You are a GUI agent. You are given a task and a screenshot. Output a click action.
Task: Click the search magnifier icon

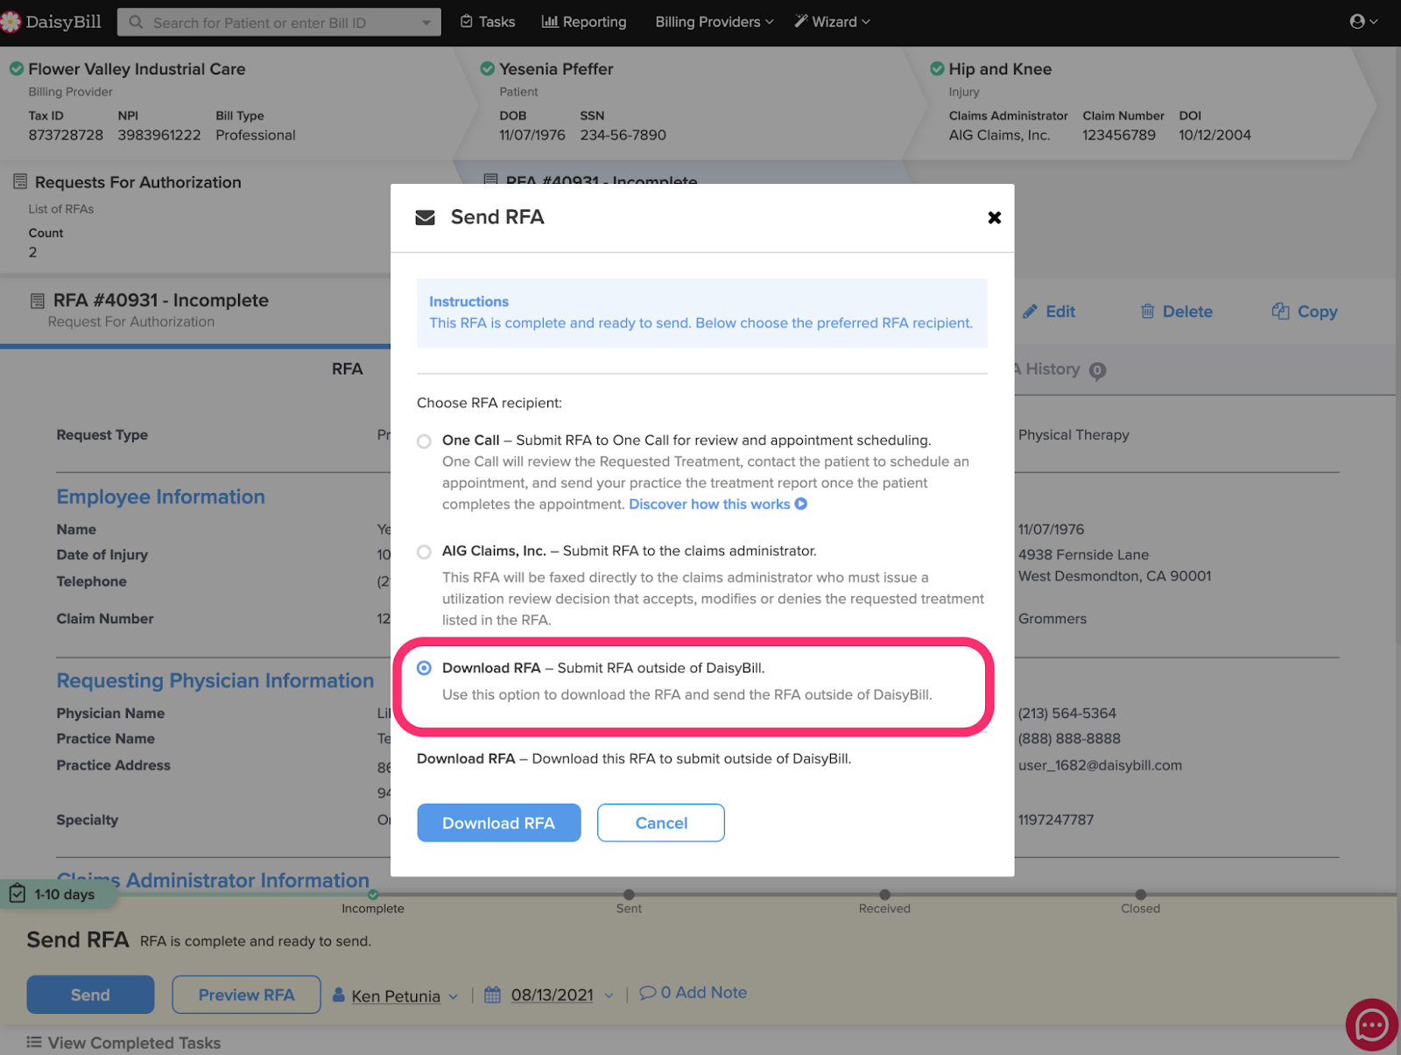click(x=136, y=22)
